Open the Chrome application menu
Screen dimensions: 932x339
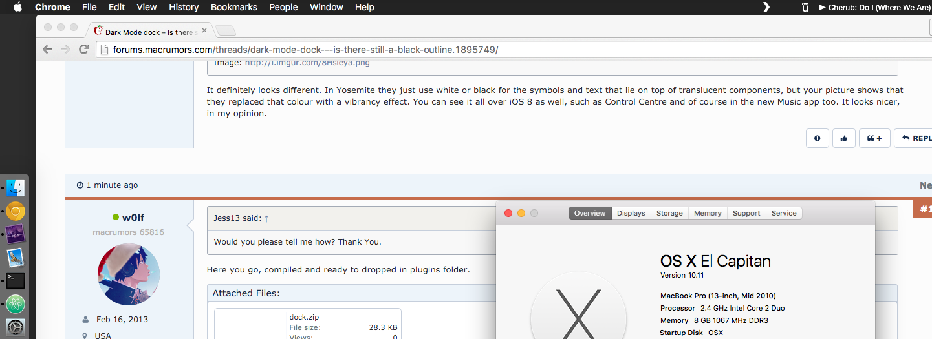pyautogui.click(x=52, y=7)
